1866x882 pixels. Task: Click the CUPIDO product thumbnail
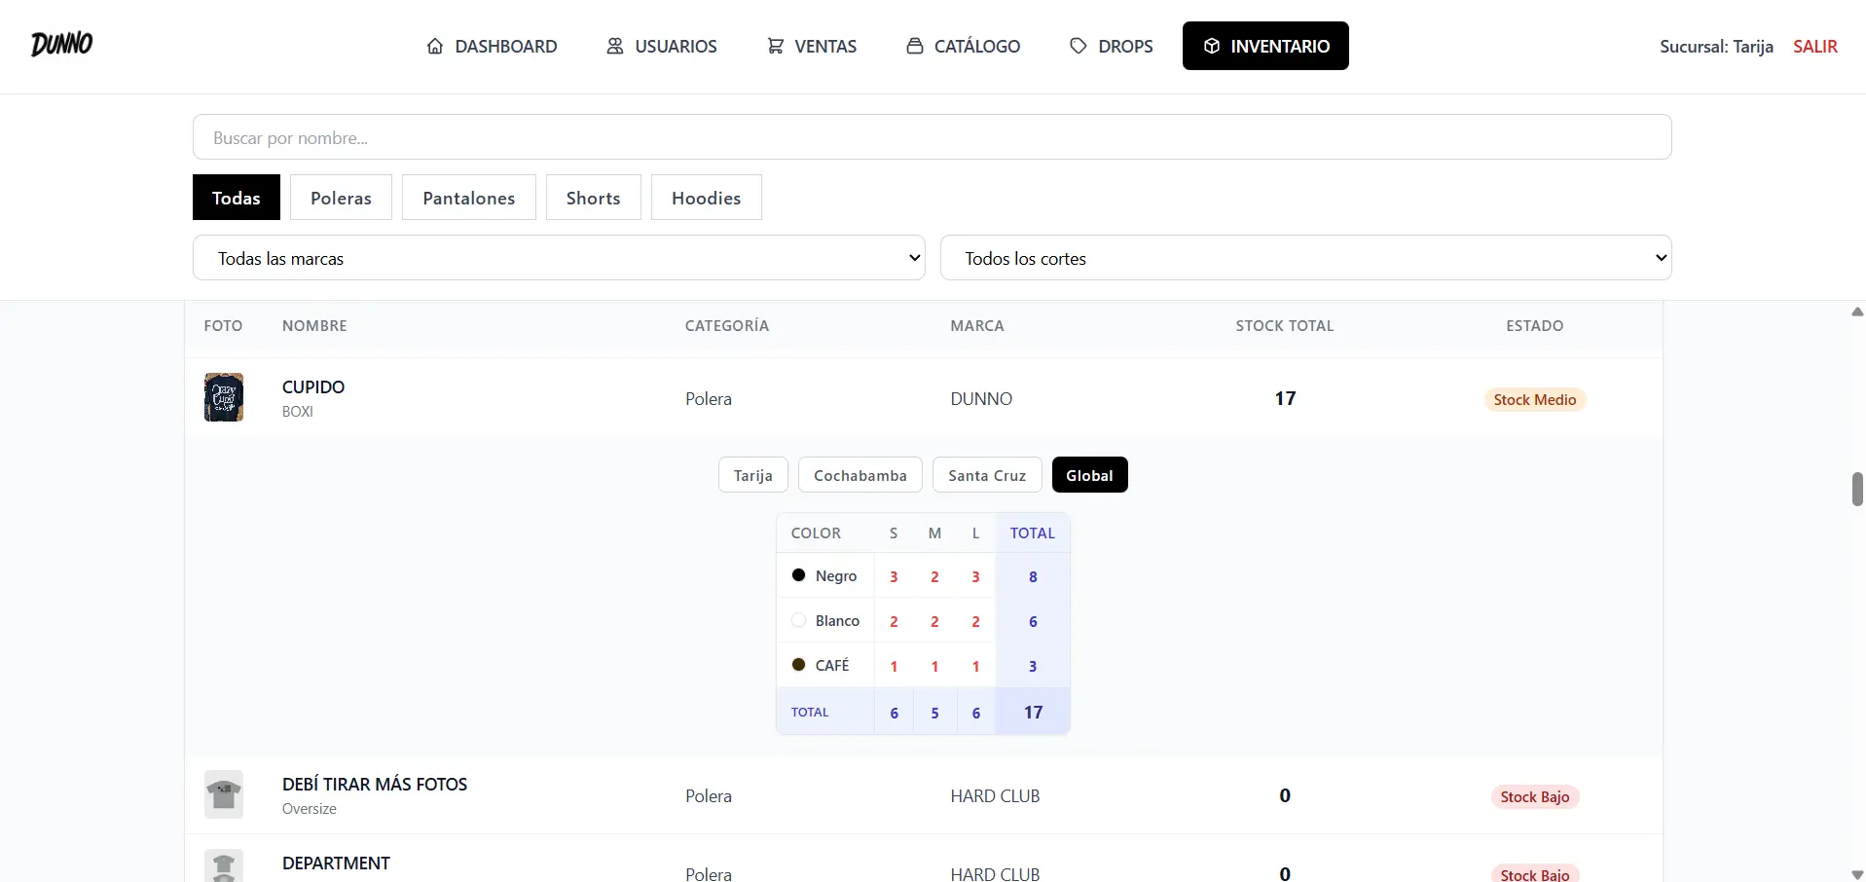224,397
